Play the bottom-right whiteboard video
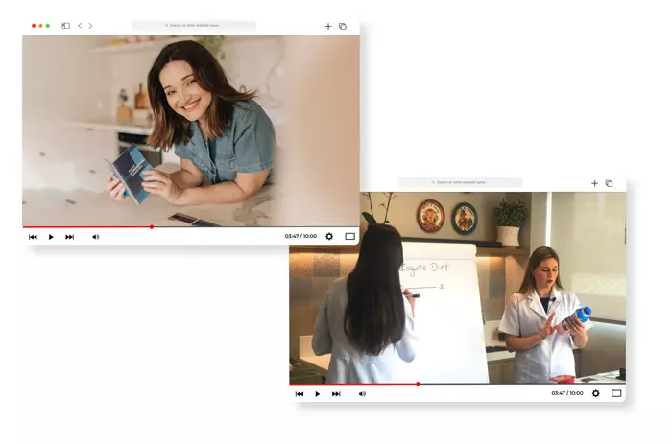Image resolution: width=672 pixels, height=445 pixels. (318, 394)
